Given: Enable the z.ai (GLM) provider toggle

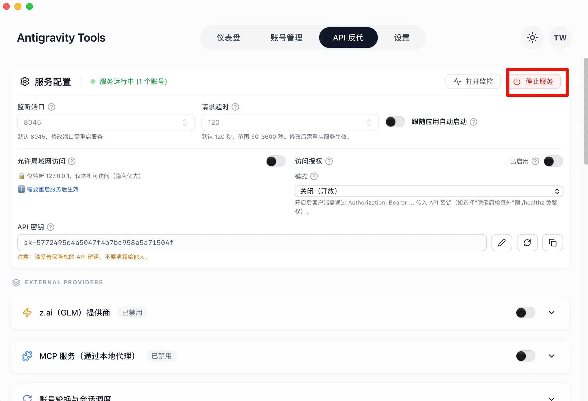Looking at the screenshot, I should click(525, 313).
